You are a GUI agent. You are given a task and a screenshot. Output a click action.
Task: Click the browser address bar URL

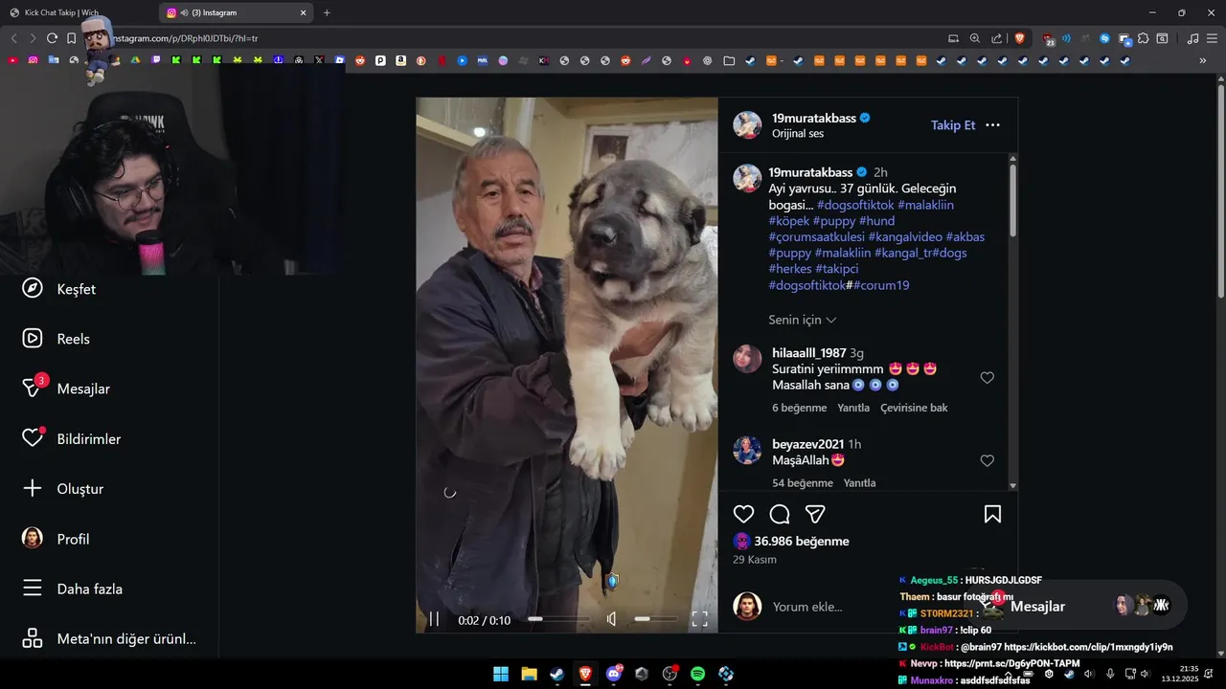[x=187, y=38]
